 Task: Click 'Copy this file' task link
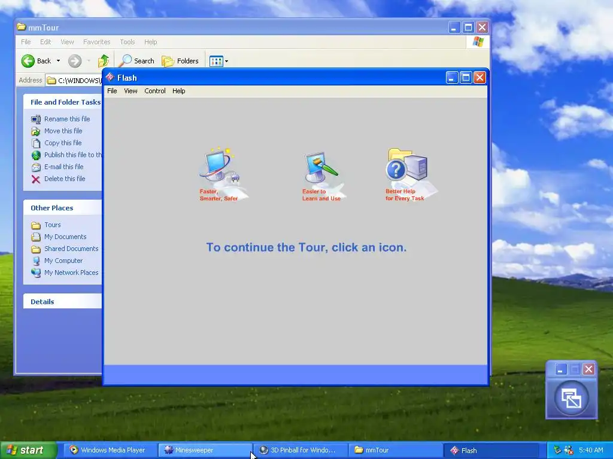coord(63,143)
